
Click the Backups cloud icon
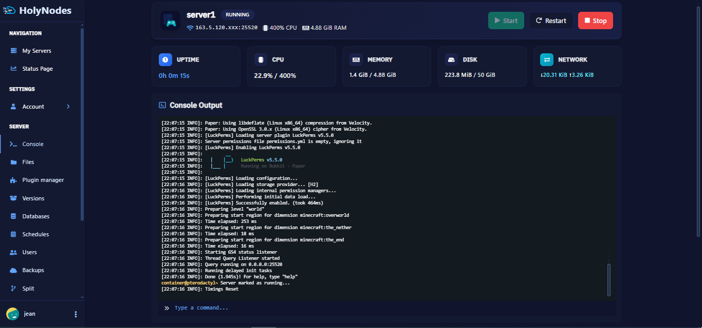13,270
